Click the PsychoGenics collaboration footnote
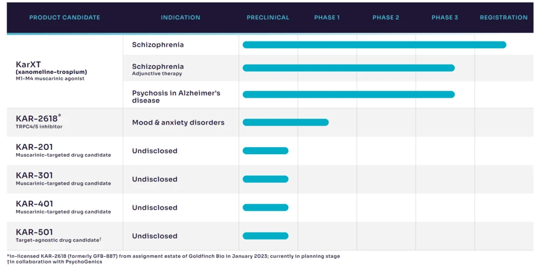Screen dimensions: 538x267 click(x=54, y=262)
